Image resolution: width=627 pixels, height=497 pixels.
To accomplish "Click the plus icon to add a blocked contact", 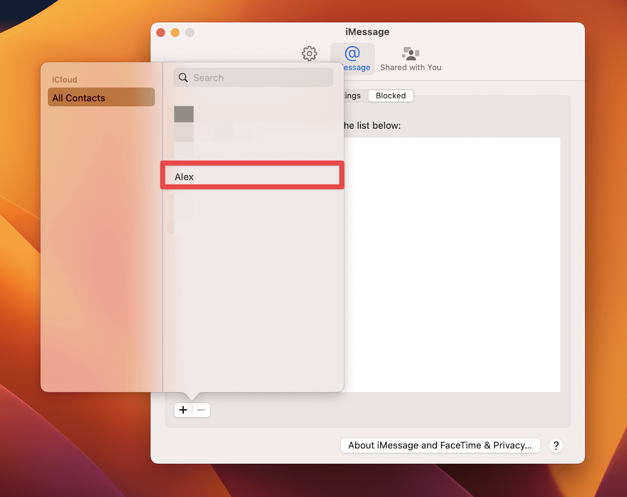I will [183, 410].
